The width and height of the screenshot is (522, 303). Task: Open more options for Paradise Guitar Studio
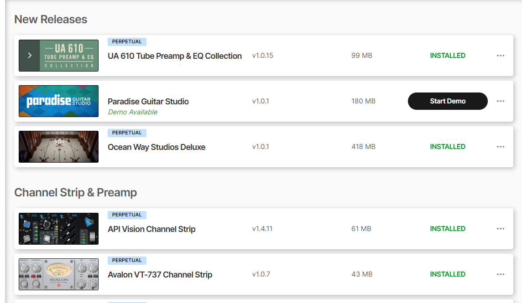coord(501,101)
